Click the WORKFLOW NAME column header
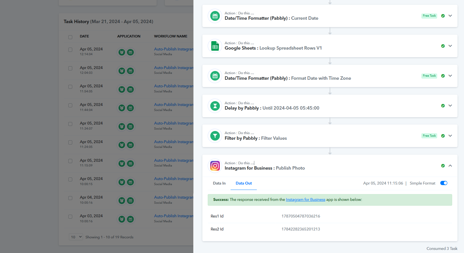Screen dimensions: 464x253 click(x=170, y=36)
